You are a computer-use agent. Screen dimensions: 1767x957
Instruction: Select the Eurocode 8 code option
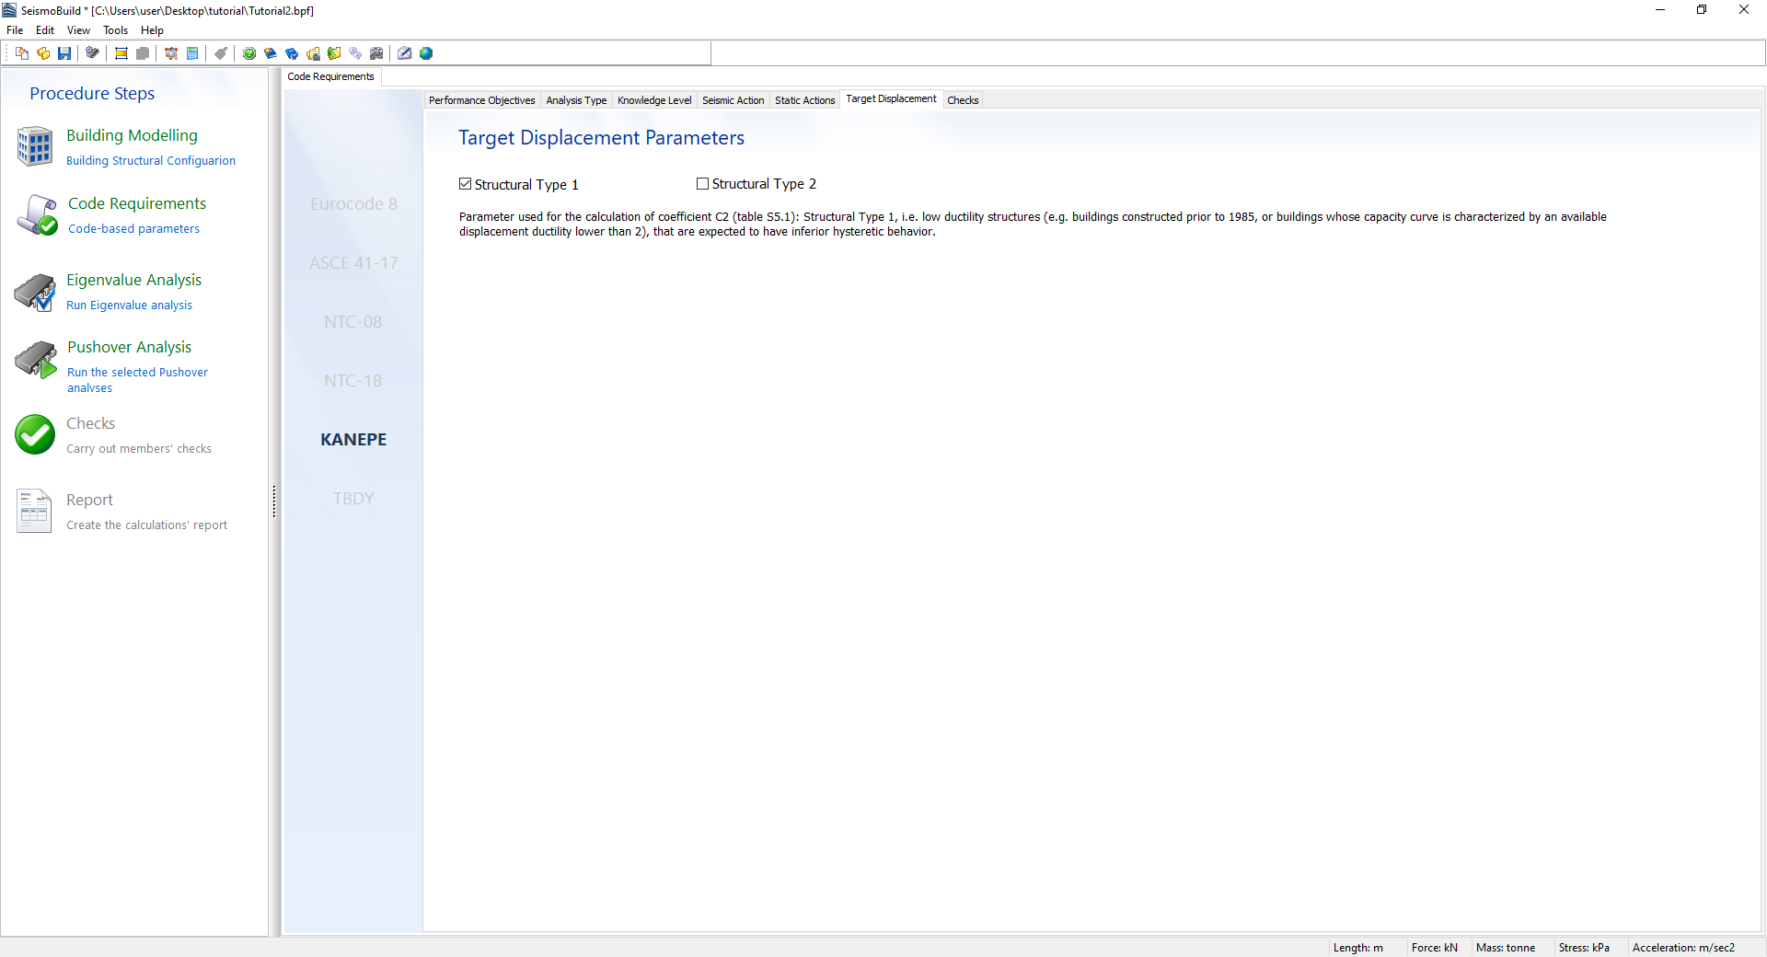353,204
